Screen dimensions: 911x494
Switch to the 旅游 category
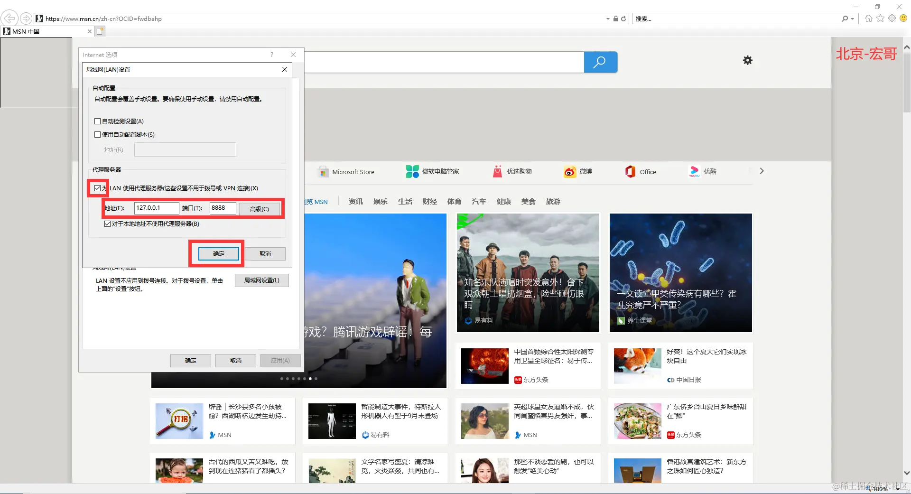553,202
